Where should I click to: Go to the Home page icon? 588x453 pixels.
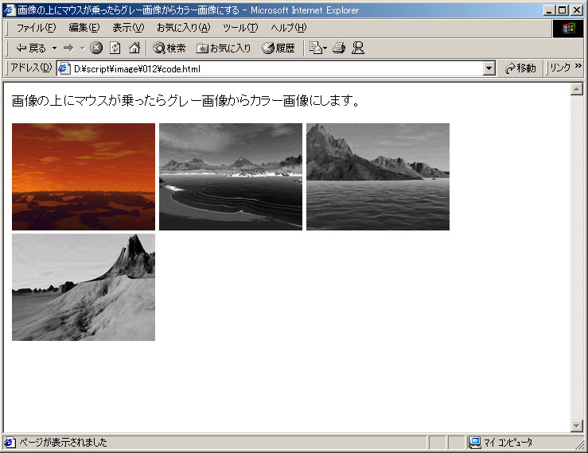point(134,48)
